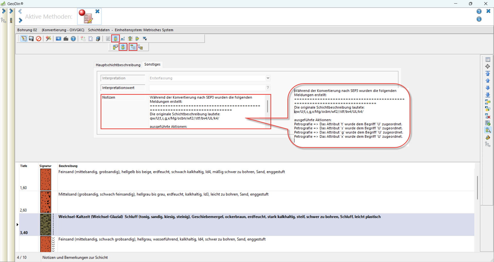Close the active method with blue X

pos(98,11)
